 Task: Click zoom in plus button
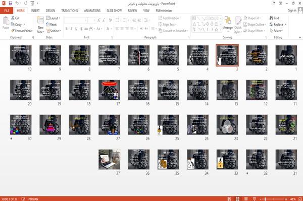[x=286, y=199]
